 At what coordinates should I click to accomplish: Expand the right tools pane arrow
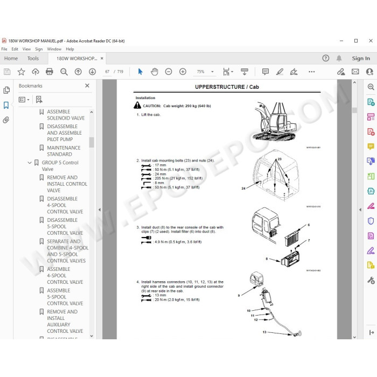[360, 210]
